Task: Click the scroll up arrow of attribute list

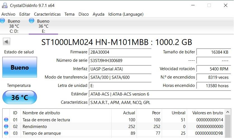Action: click(228, 112)
